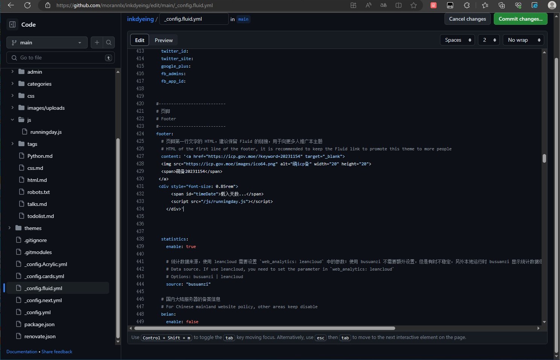
Task: Open css.md file
Action: point(35,168)
